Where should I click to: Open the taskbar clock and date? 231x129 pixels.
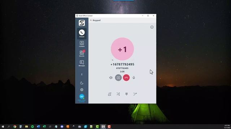coord(227,126)
